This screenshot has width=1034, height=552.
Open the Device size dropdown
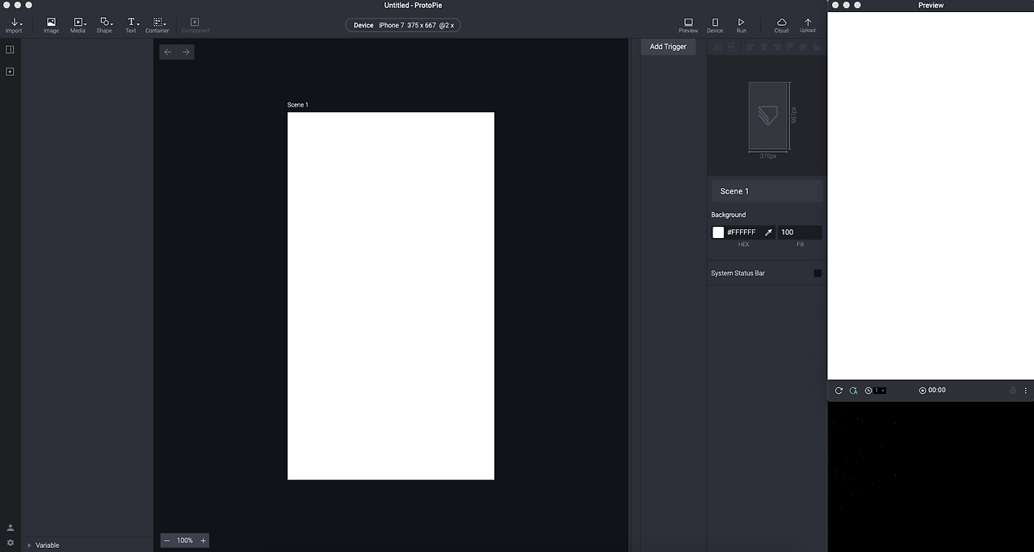pos(403,25)
